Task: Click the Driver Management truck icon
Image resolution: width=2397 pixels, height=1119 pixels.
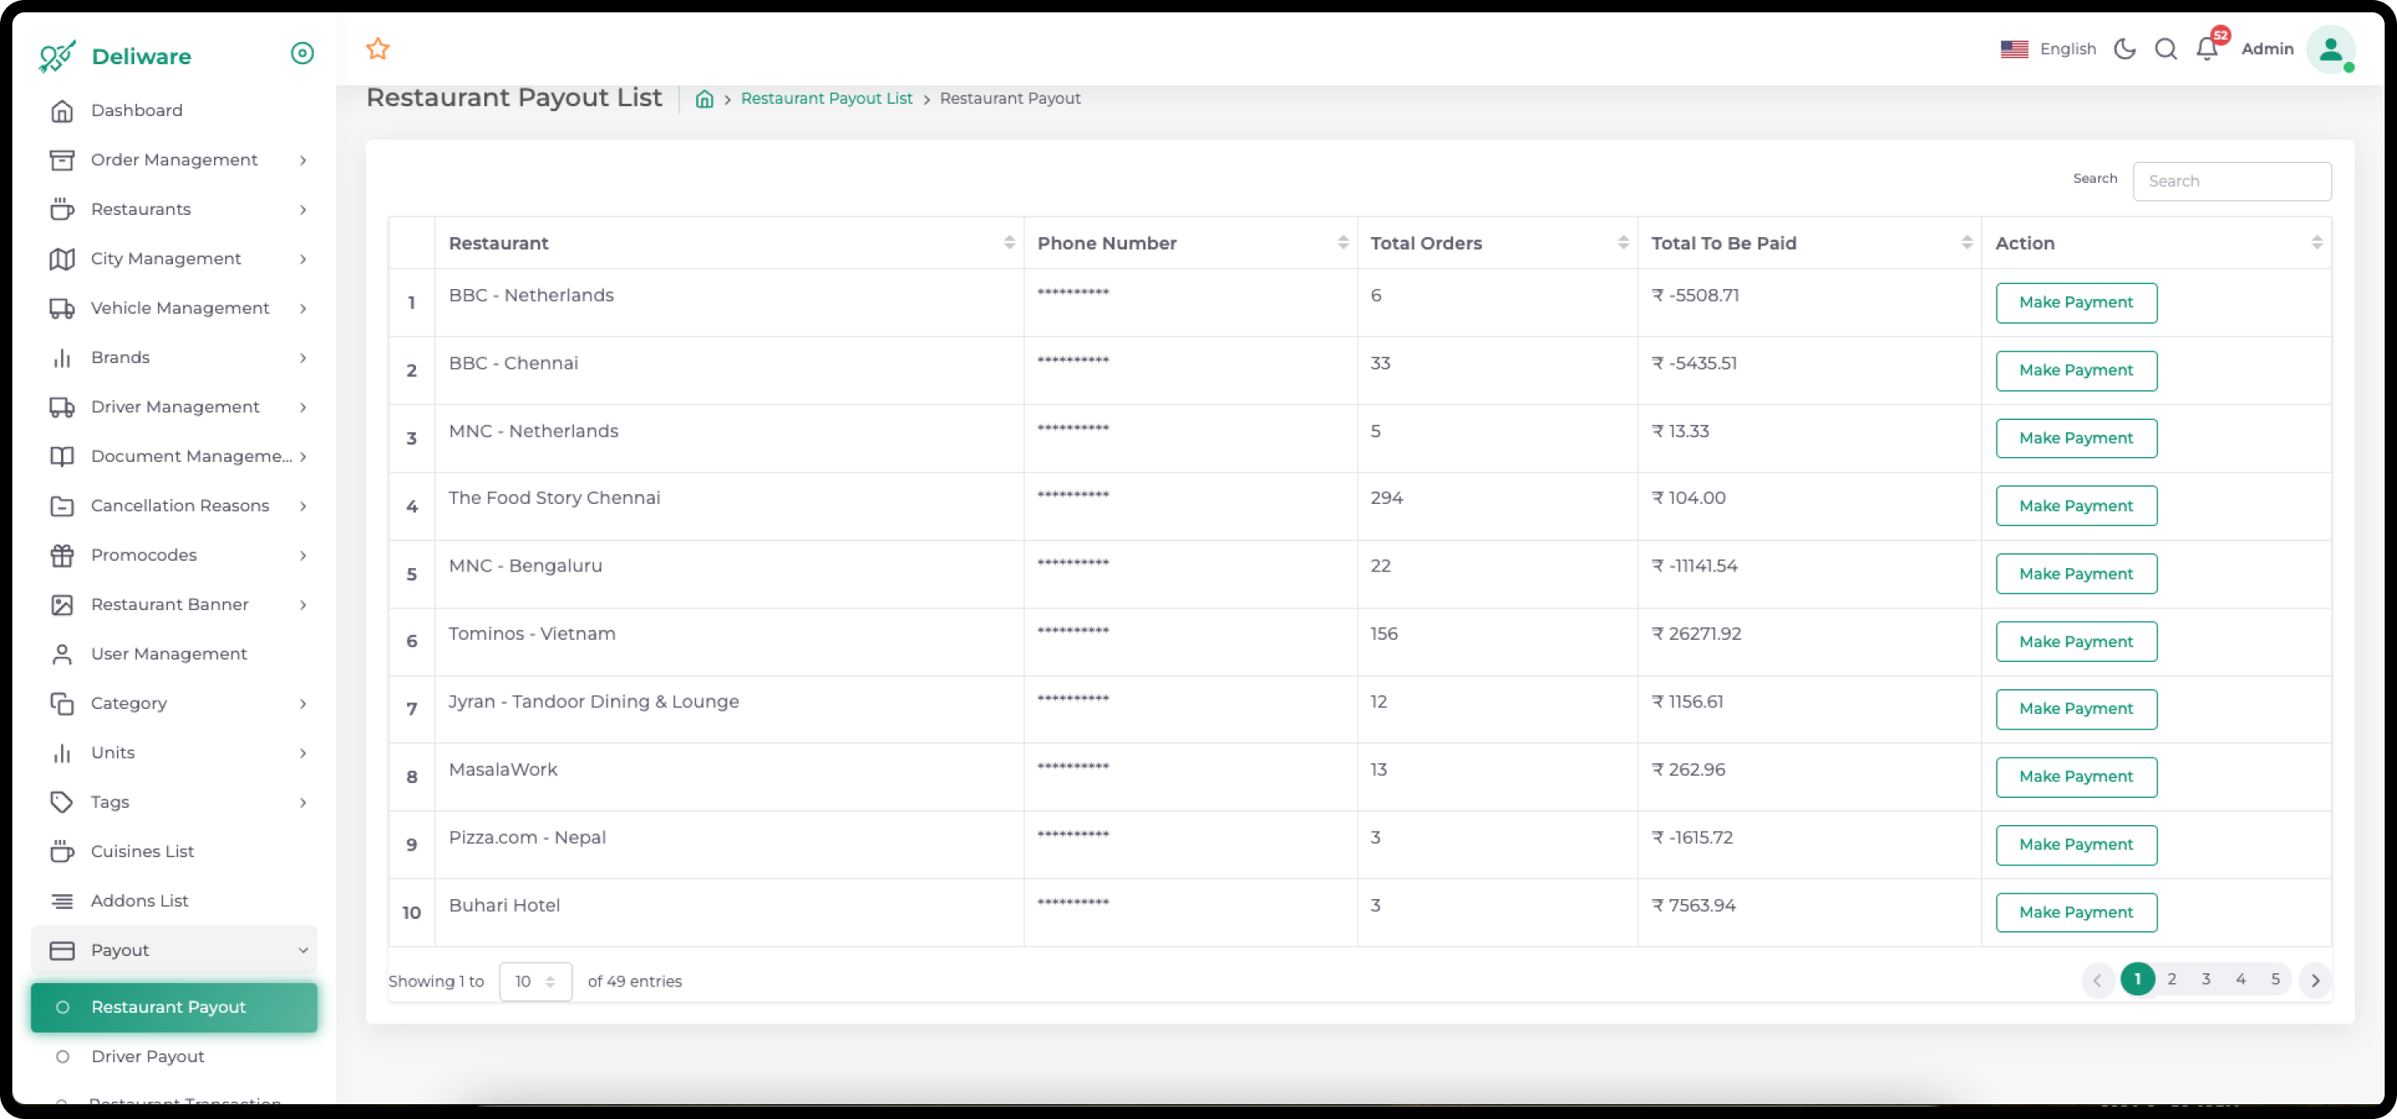Action: pos(62,407)
